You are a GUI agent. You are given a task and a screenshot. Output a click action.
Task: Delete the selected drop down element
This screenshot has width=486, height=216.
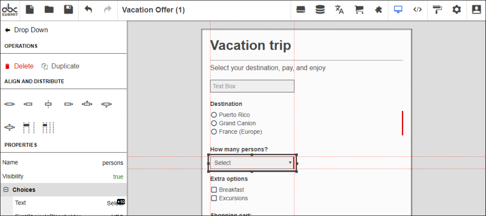[x=19, y=66]
